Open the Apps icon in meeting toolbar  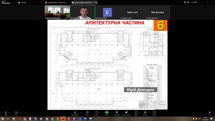click(136, 113)
